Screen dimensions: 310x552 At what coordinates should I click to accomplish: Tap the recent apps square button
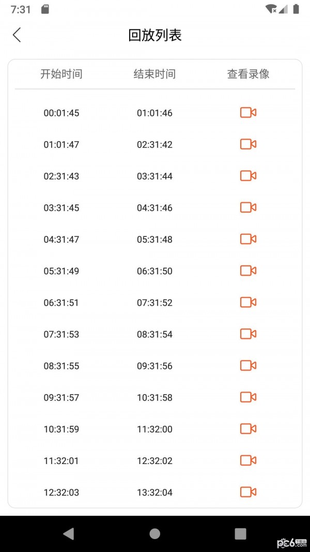240,534
